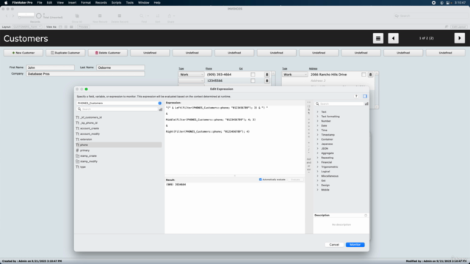Open the Window menu
Viewport: 470px width, 264px height.
[x=144, y=3]
